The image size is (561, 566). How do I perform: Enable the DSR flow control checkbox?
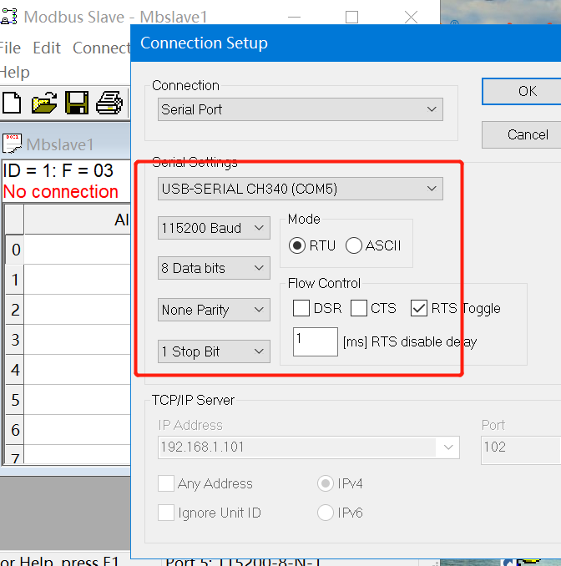coord(301,308)
